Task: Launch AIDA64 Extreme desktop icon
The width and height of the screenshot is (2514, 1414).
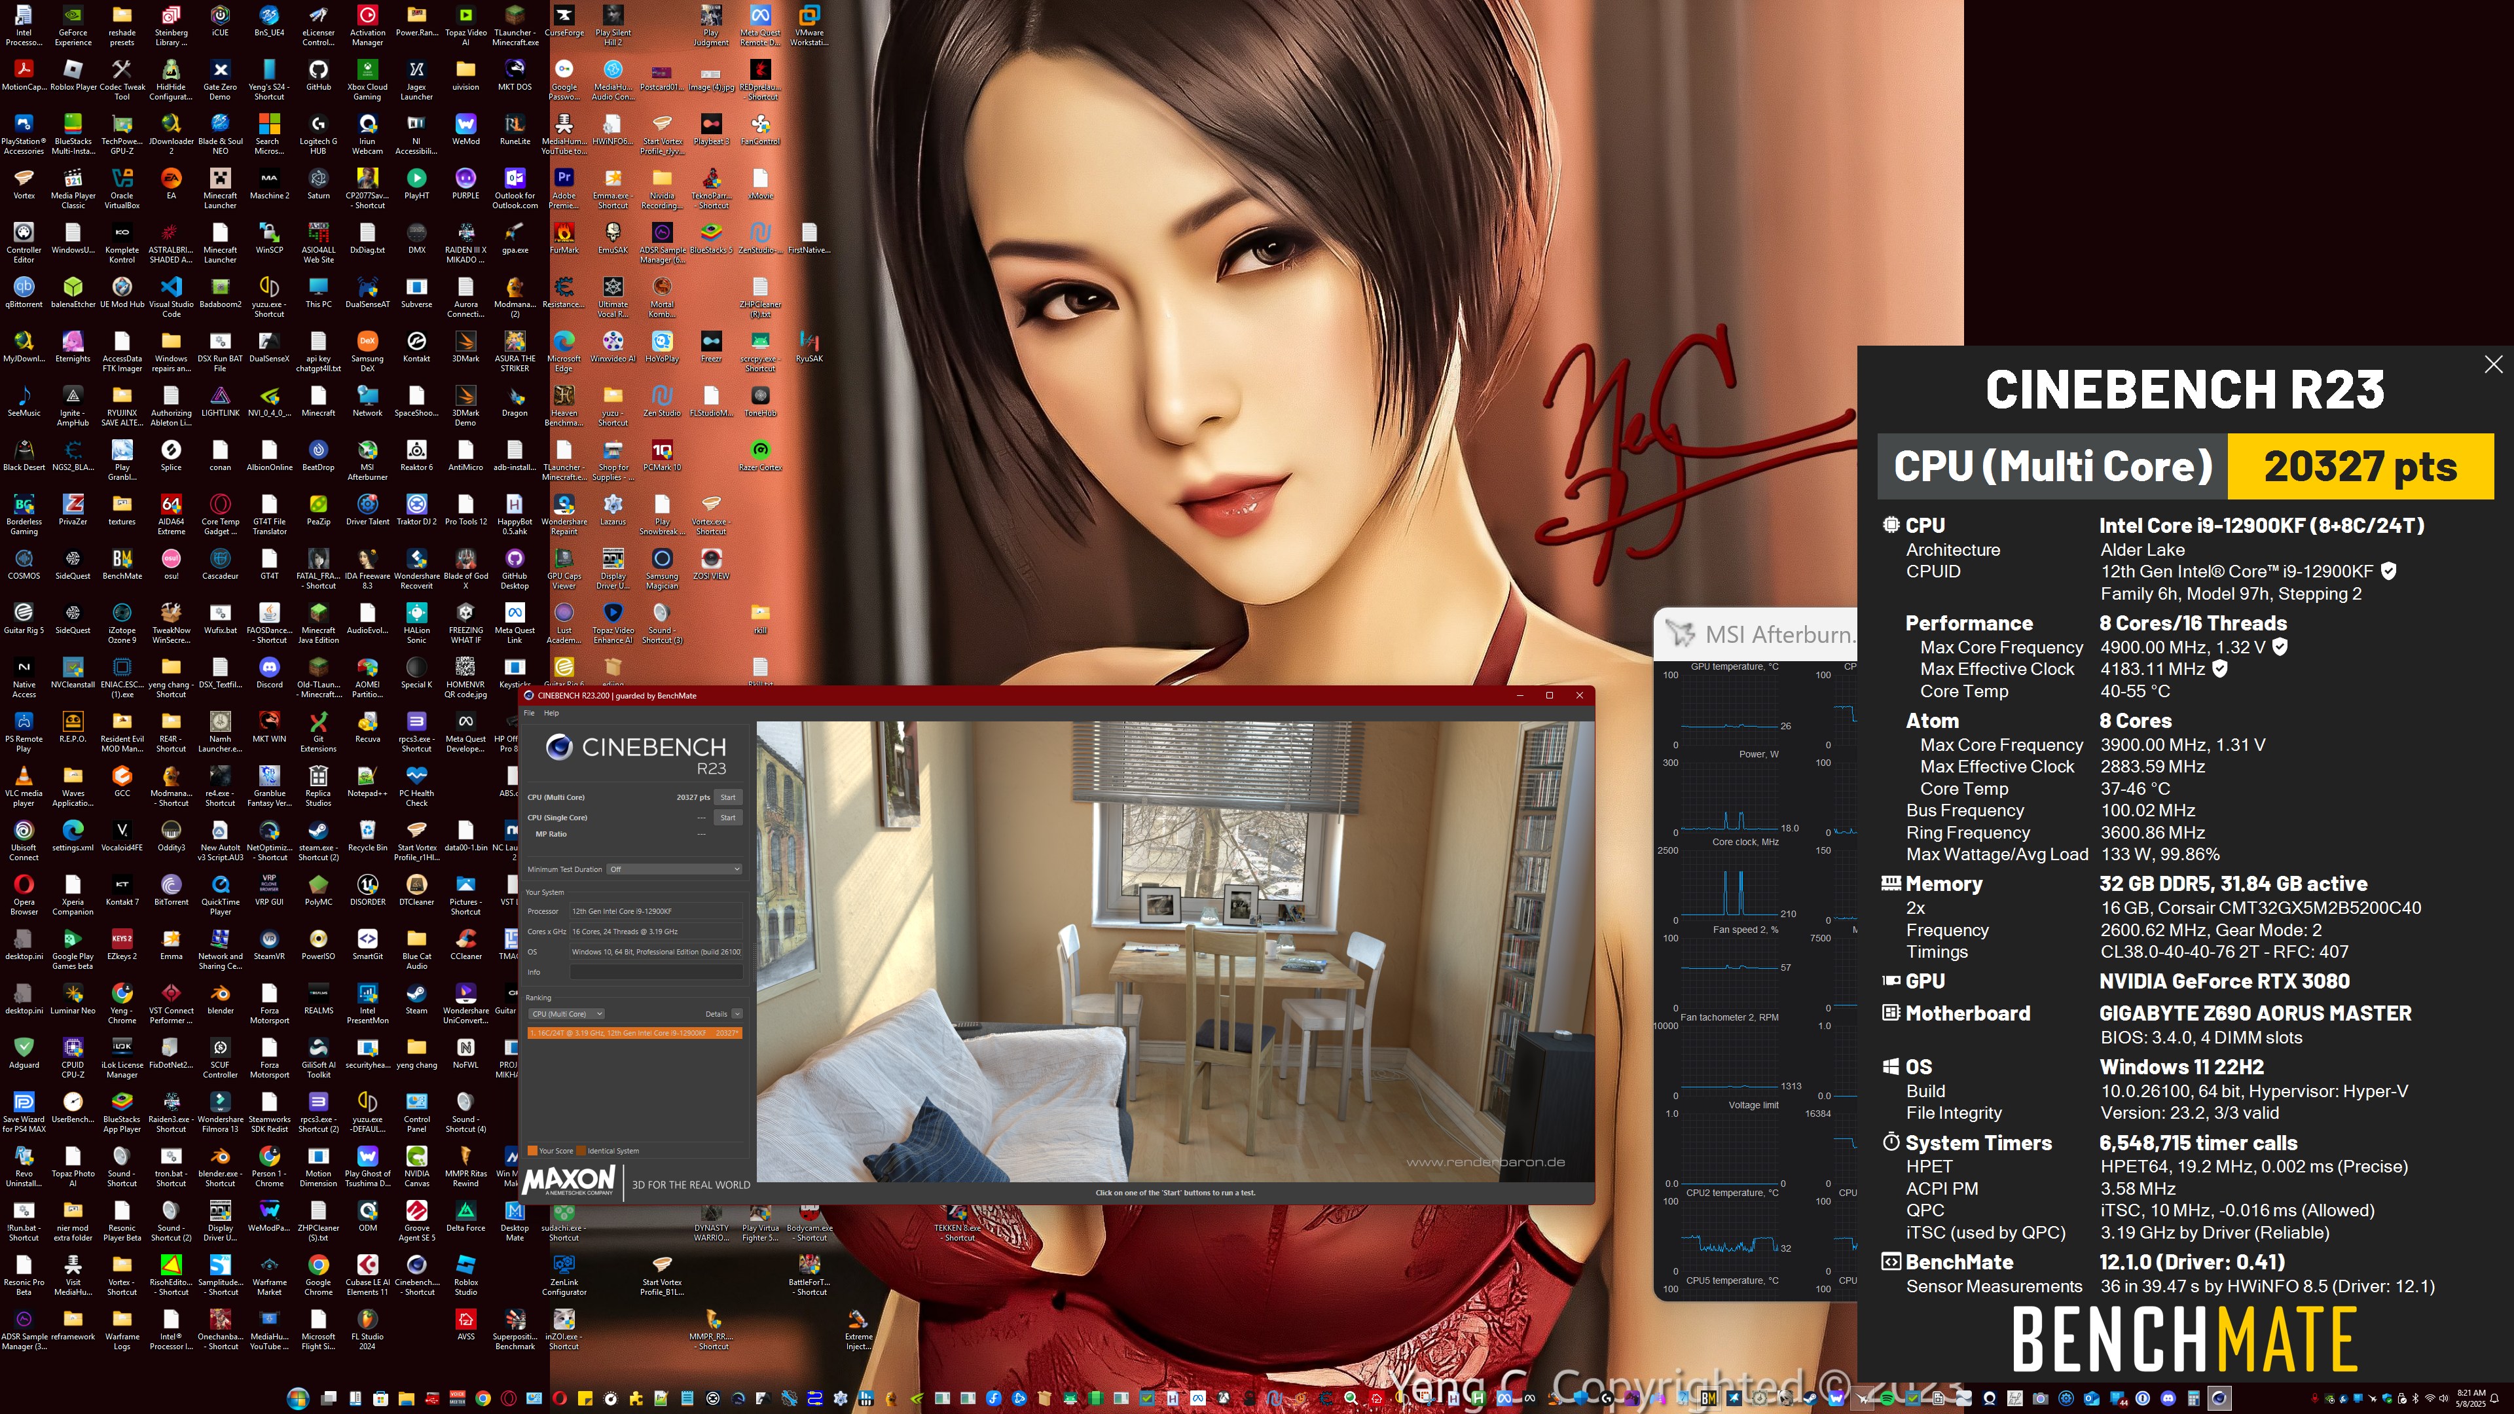Action: [x=171, y=515]
